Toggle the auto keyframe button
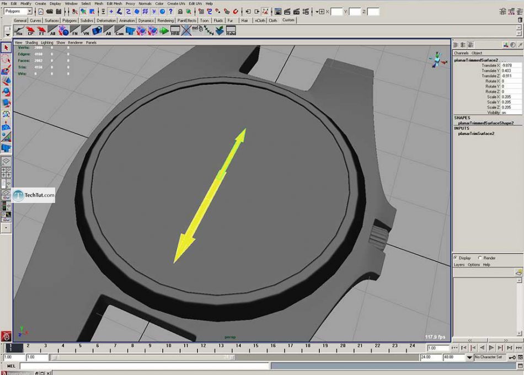Screen dimensions: 524x375 [512, 357]
